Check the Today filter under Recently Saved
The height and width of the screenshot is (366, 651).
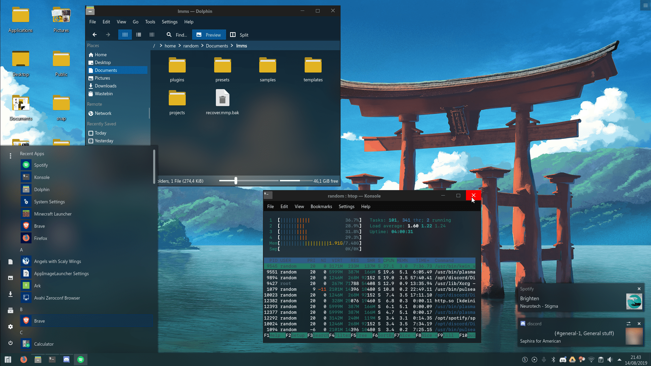[91, 133]
